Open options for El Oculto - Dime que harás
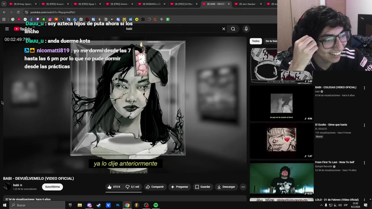Image resolution: width=372 pixels, height=209 pixels. tap(364, 125)
